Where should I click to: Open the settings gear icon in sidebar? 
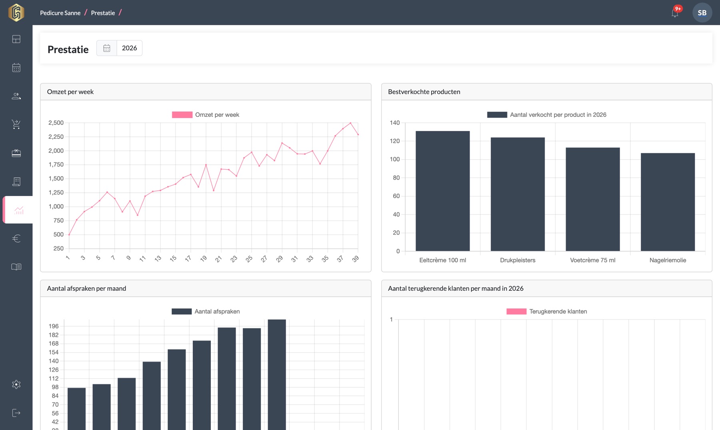[16, 384]
